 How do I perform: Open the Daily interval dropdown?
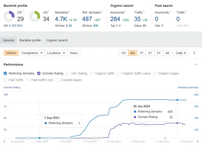tap(181, 53)
